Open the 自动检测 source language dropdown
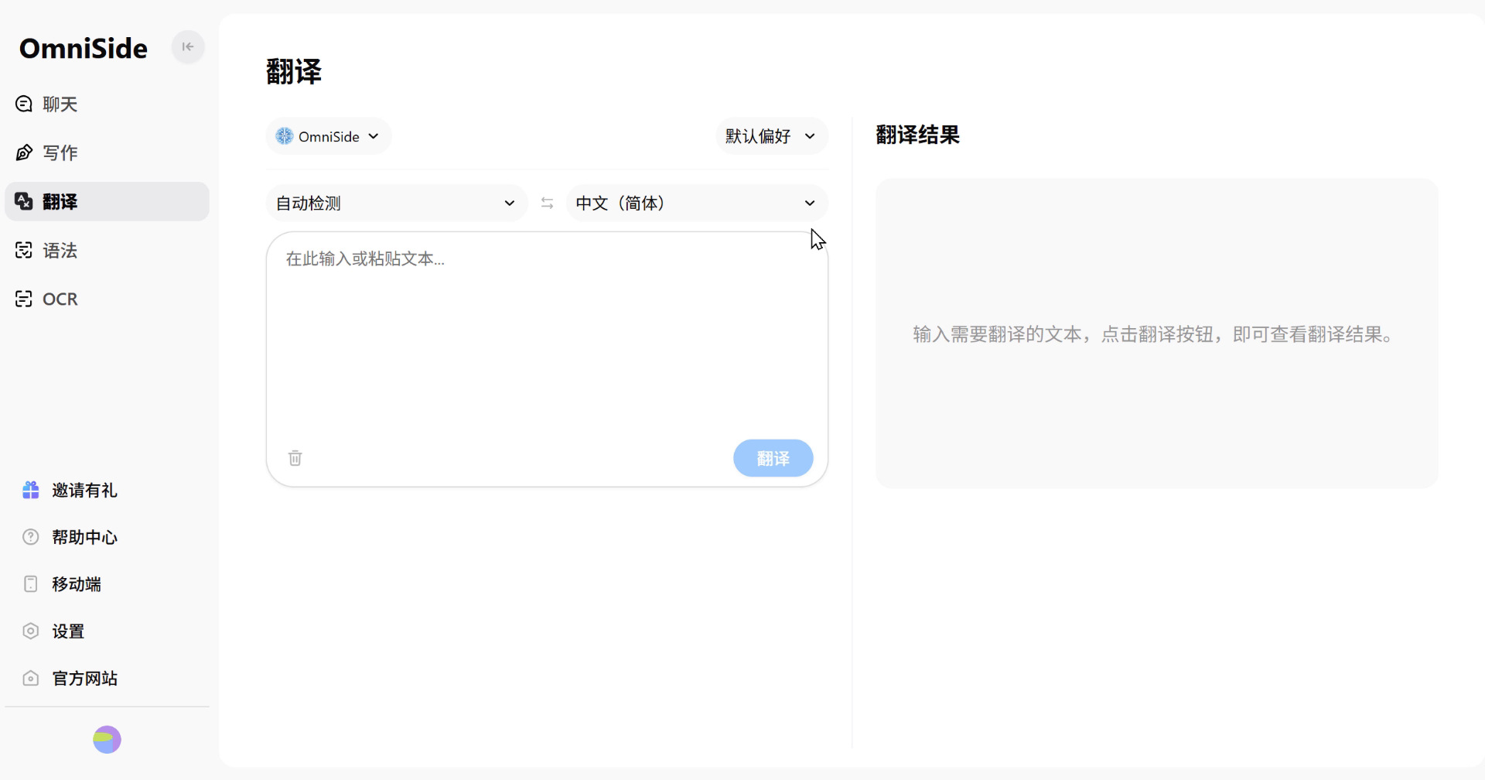The height and width of the screenshot is (780, 1485). [x=396, y=204]
